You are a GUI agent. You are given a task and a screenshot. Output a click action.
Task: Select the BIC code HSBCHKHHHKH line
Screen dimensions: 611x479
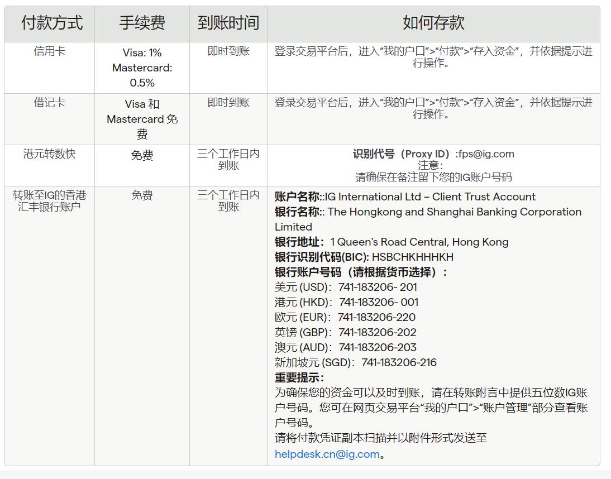pos(364,257)
